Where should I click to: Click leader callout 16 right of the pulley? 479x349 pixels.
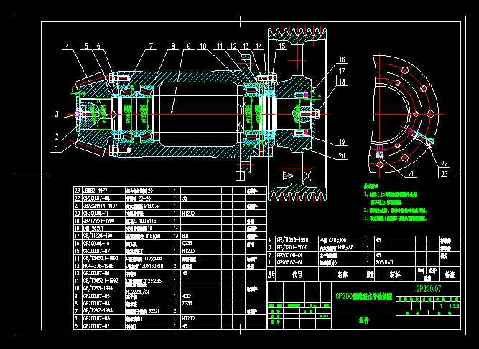click(342, 59)
